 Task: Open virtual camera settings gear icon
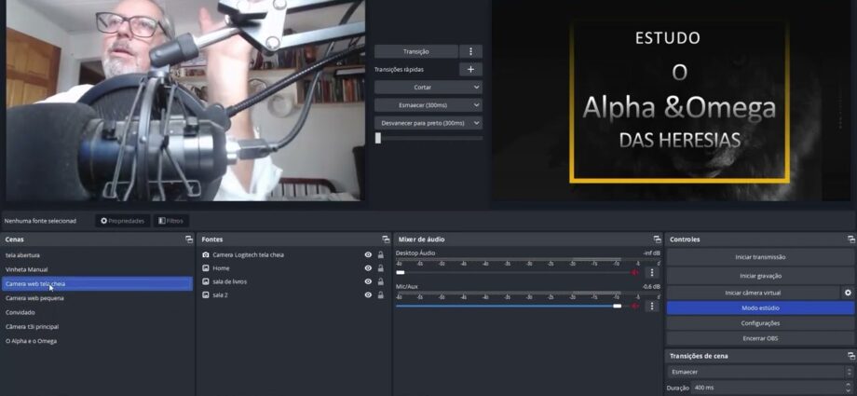click(x=848, y=293)
